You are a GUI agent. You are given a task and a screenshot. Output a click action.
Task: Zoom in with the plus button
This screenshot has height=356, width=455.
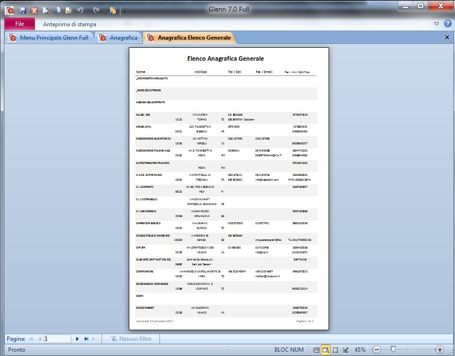[440, 350]
